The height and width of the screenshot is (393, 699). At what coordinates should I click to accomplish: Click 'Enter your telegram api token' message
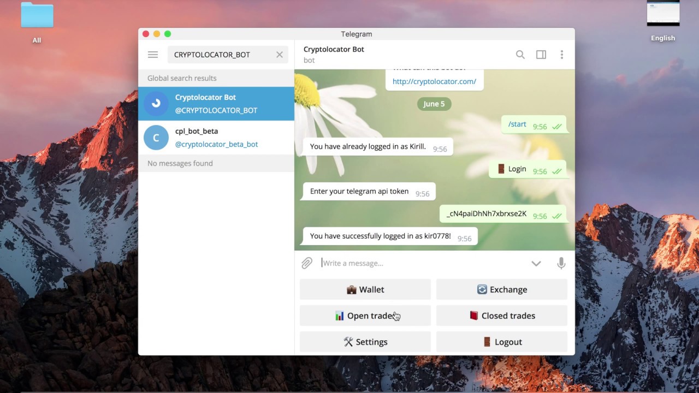369,192
